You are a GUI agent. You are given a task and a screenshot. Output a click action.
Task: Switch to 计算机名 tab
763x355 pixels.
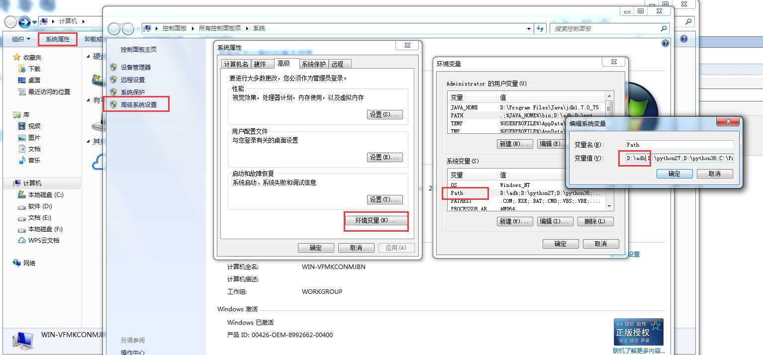coord(236,64)
